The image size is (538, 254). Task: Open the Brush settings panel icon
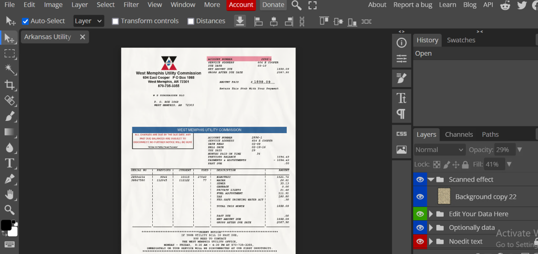click(x=401, y=78)
